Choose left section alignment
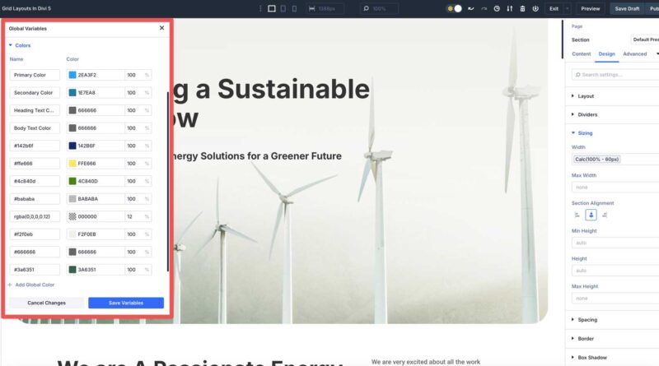659x366 pixels. pyautogui.click(x=577, y=215)
